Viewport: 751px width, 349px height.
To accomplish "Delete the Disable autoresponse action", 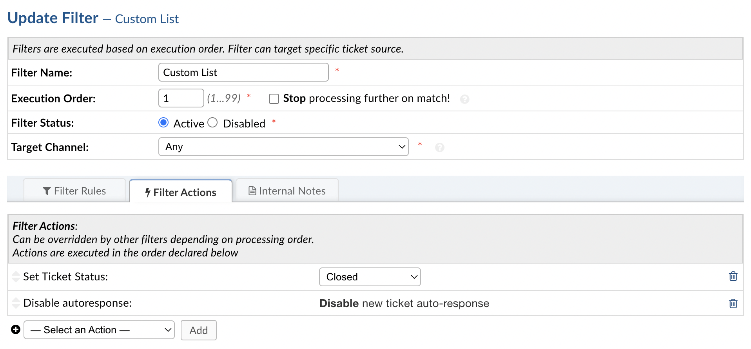I will click(x=733, y=304).
